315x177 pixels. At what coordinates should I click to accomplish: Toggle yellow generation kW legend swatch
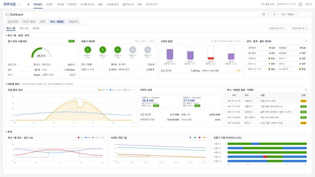[99, 90]
